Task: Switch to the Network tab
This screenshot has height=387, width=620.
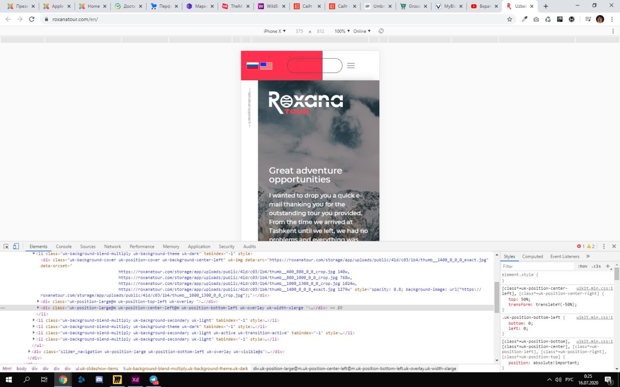Action: tap(112, 247)
